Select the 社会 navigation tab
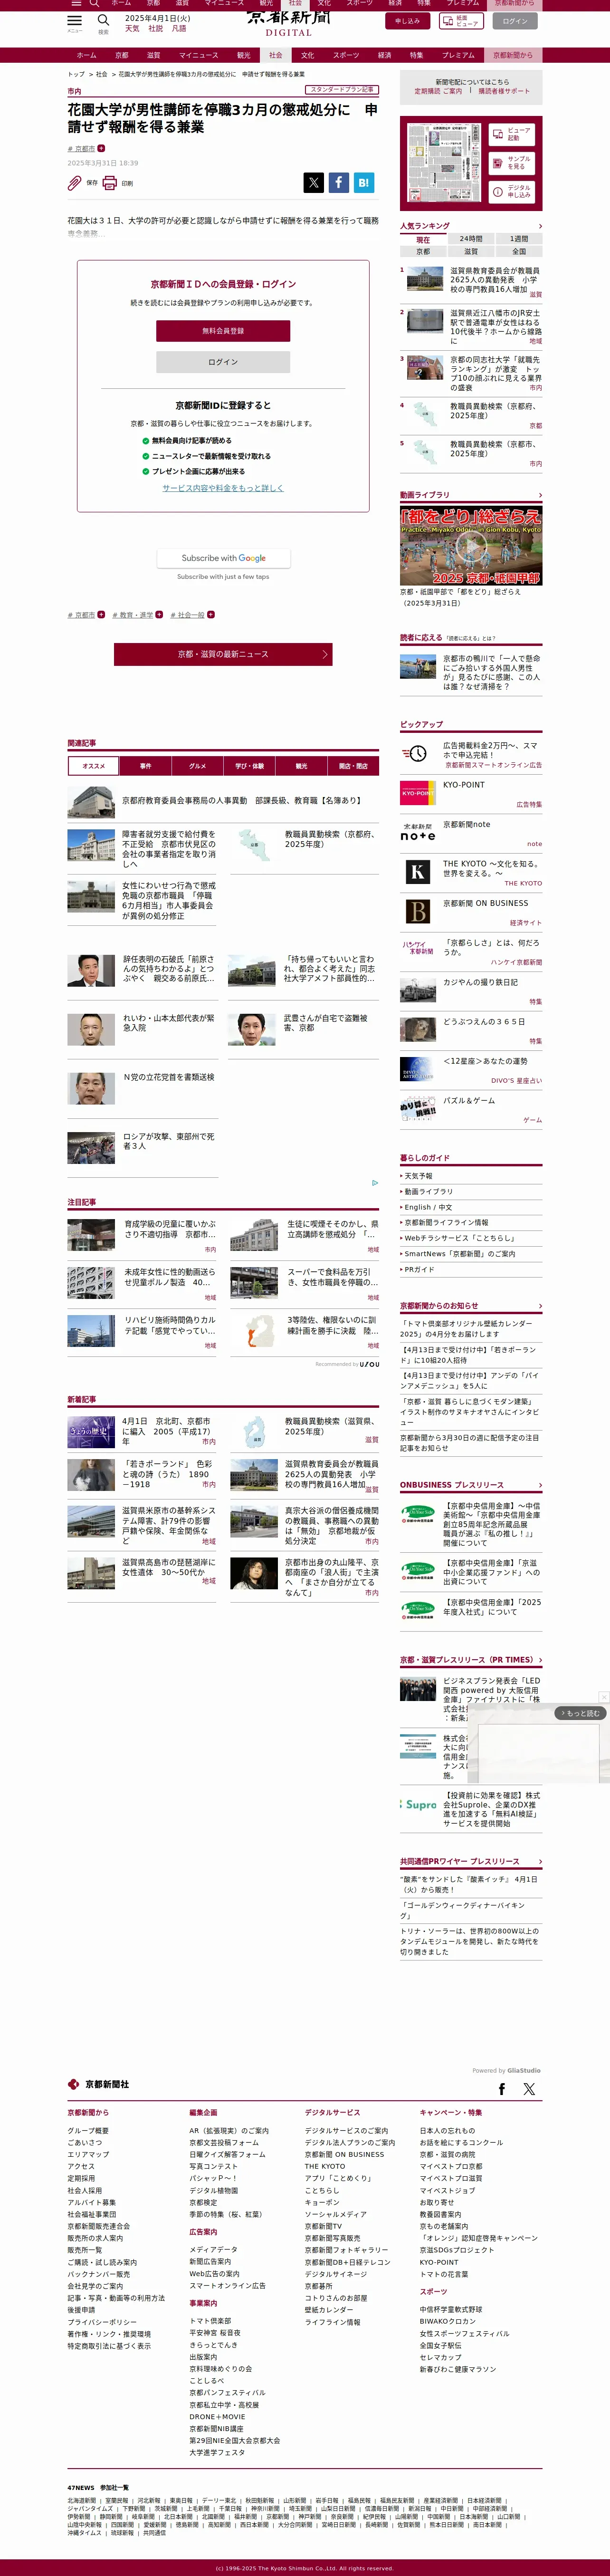 click(x=275, y=55)
